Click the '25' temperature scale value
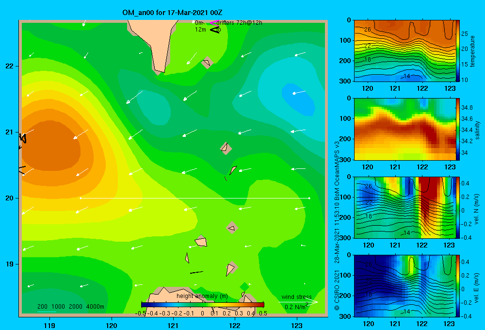This screenshot has height=330, width=485. (465, 34)
